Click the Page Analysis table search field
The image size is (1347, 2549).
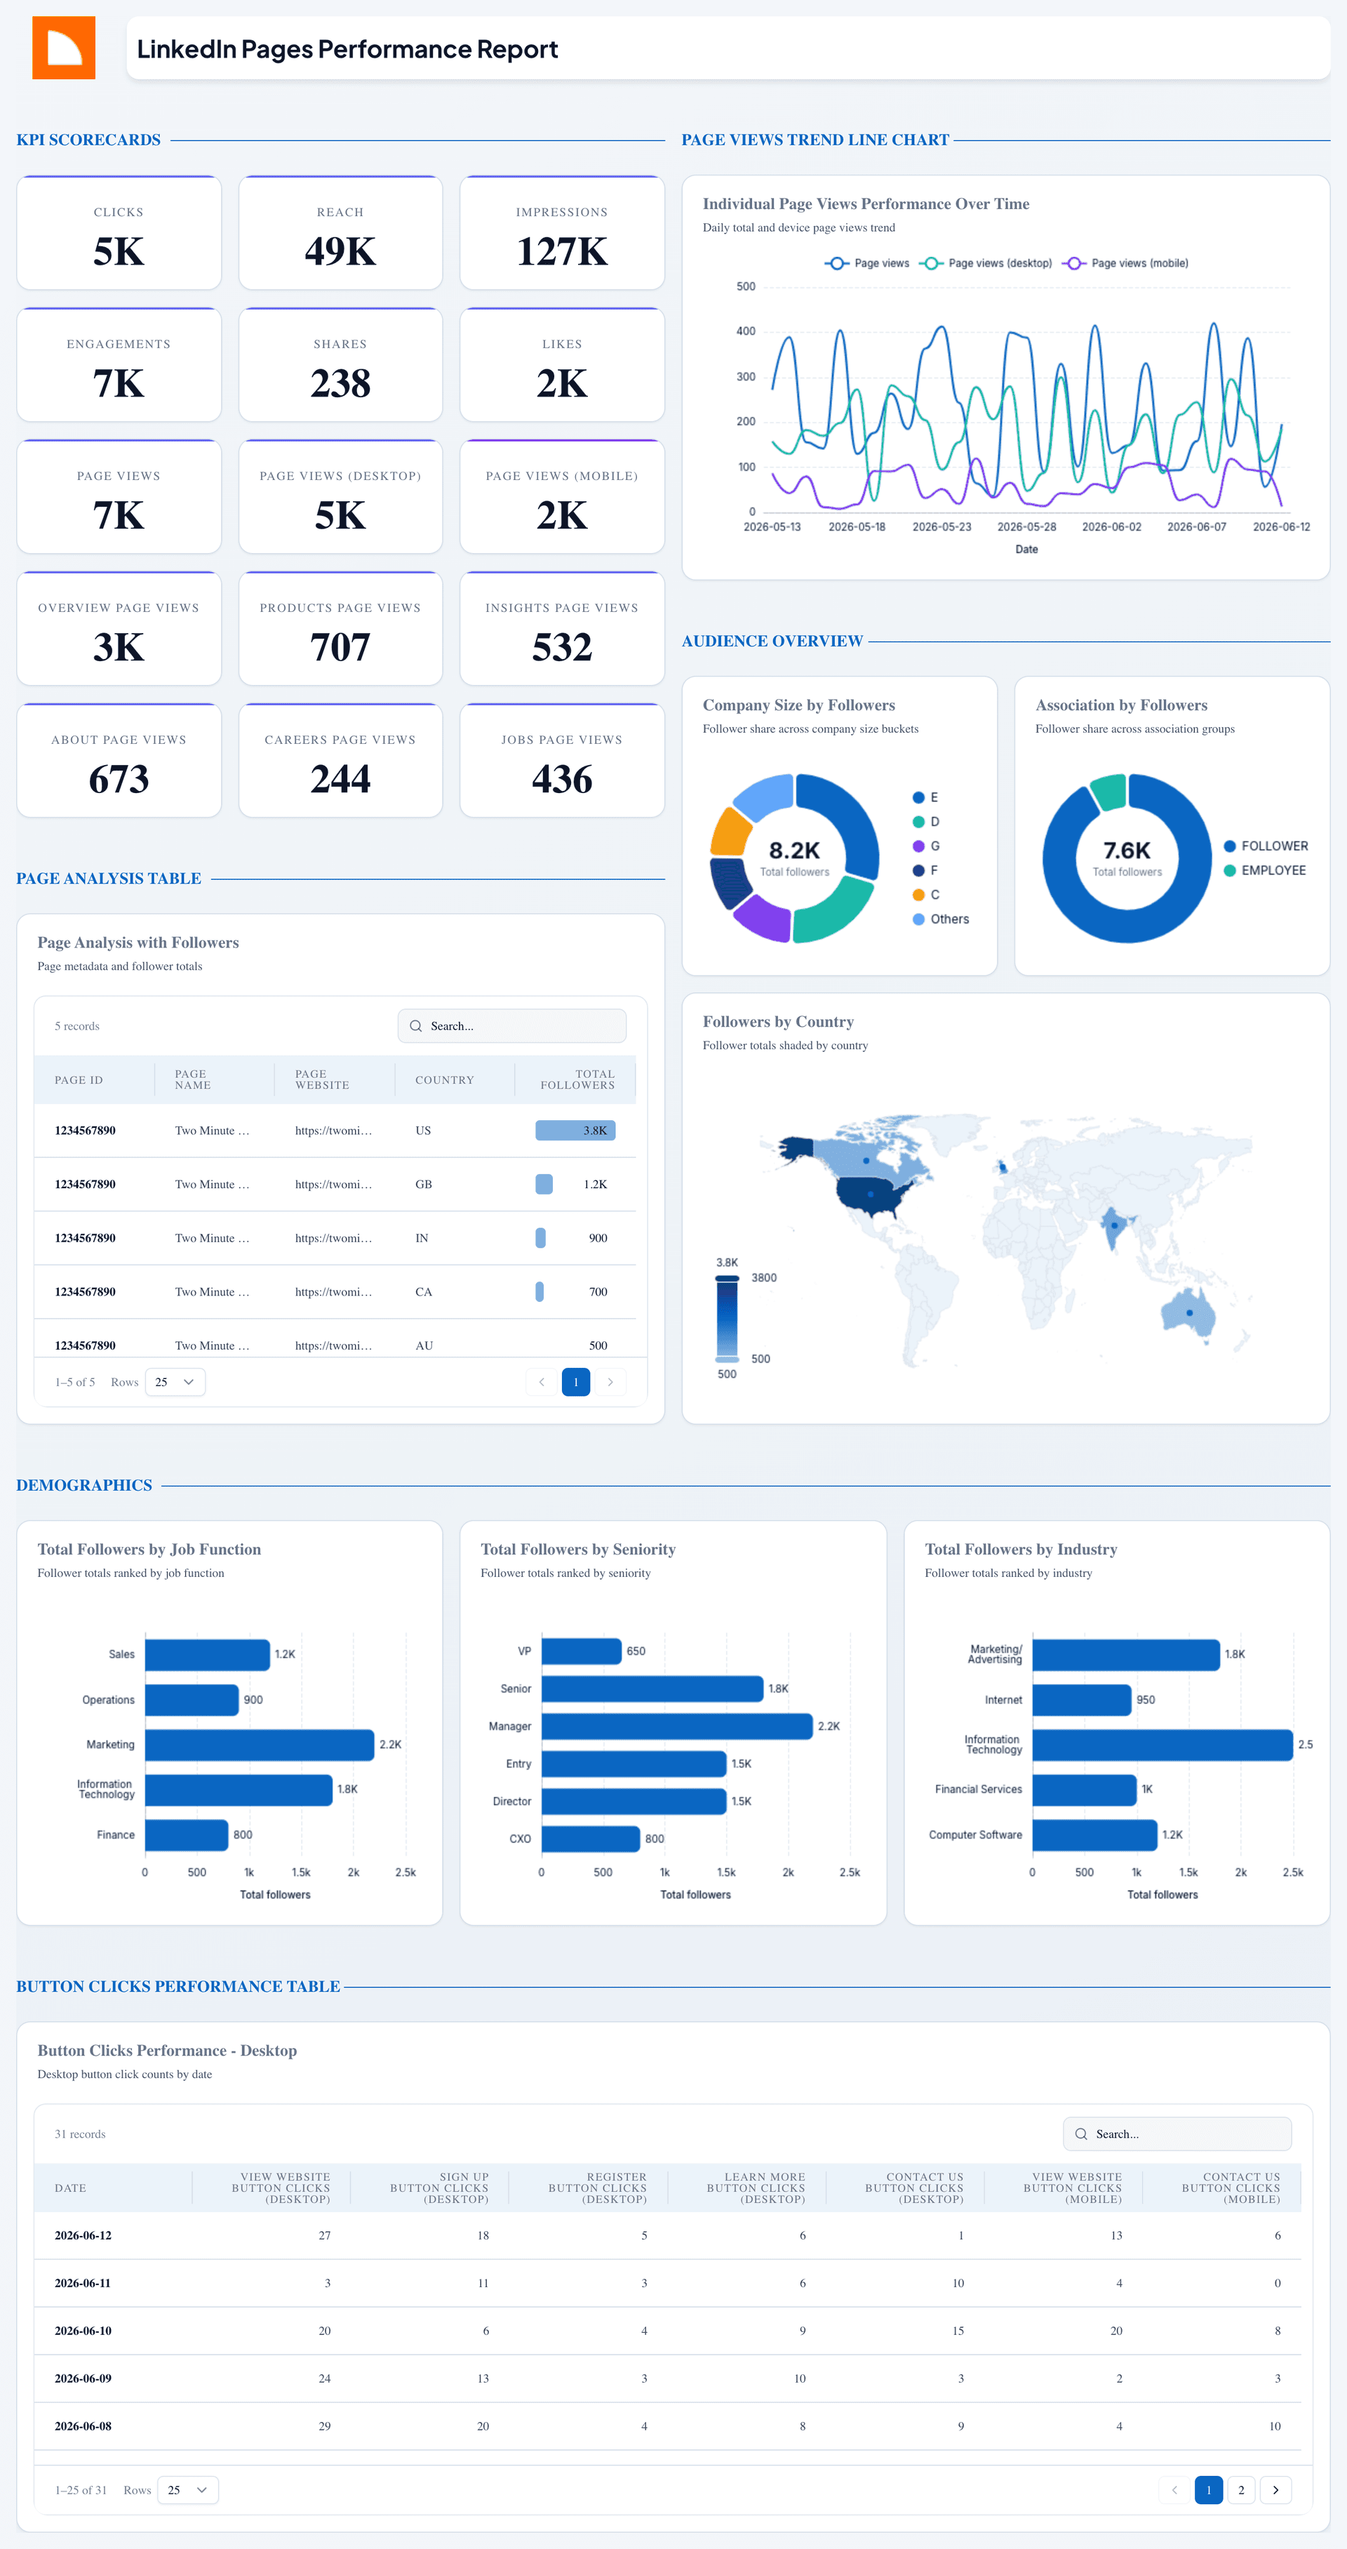coord(512,1026)
